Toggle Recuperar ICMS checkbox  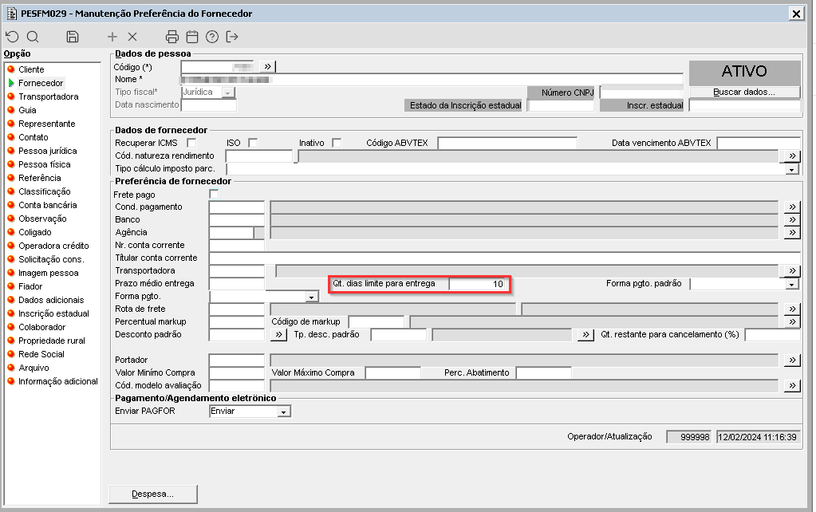pyautogui.click(x=191, y=143)
